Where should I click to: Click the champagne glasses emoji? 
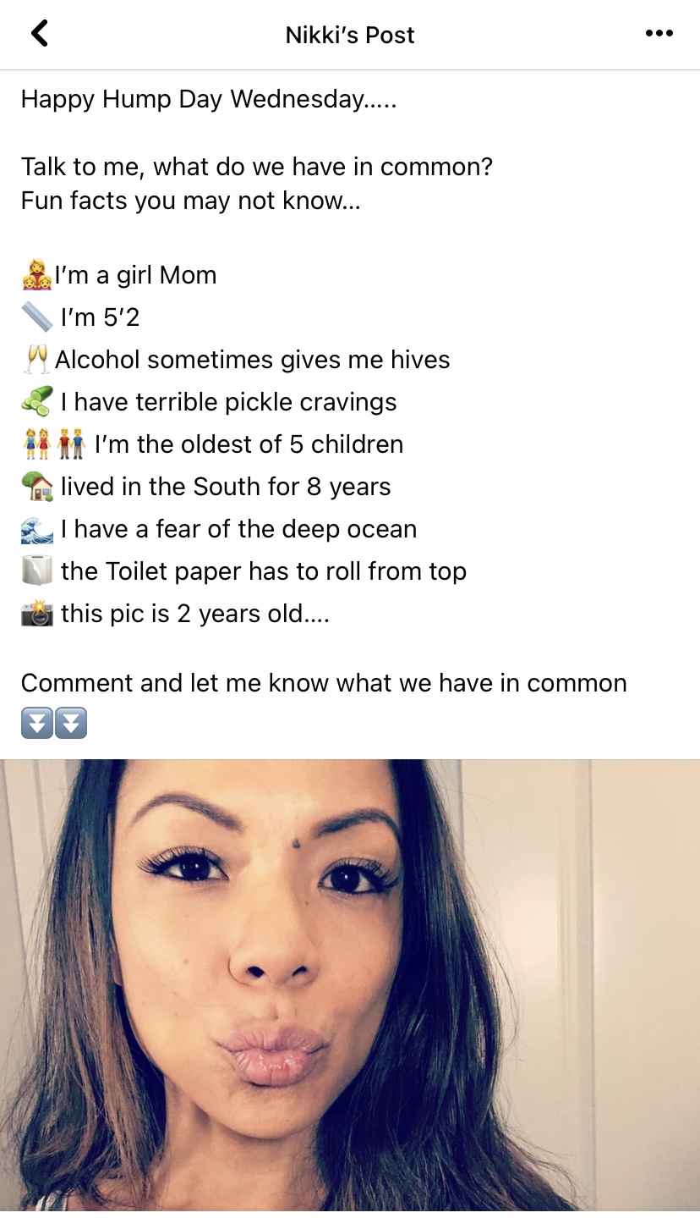[36, 360]
